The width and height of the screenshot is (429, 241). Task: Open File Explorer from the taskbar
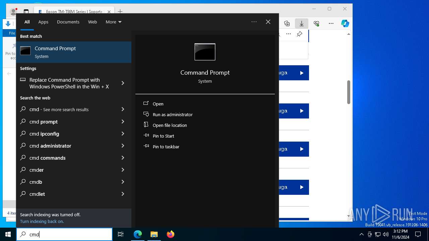pos(154,234)
